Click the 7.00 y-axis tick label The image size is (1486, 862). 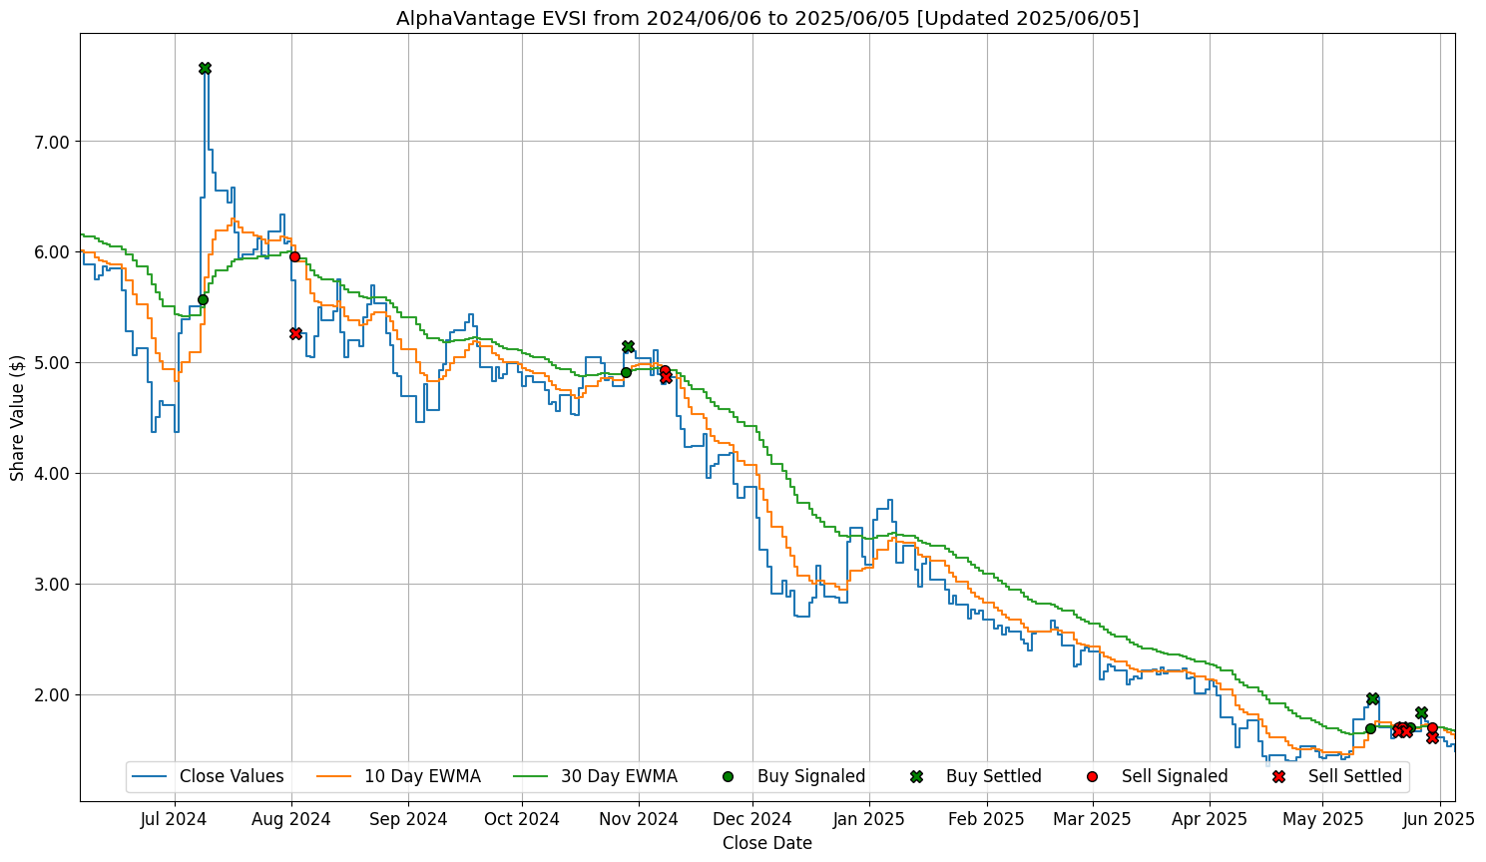coord(53,142)
